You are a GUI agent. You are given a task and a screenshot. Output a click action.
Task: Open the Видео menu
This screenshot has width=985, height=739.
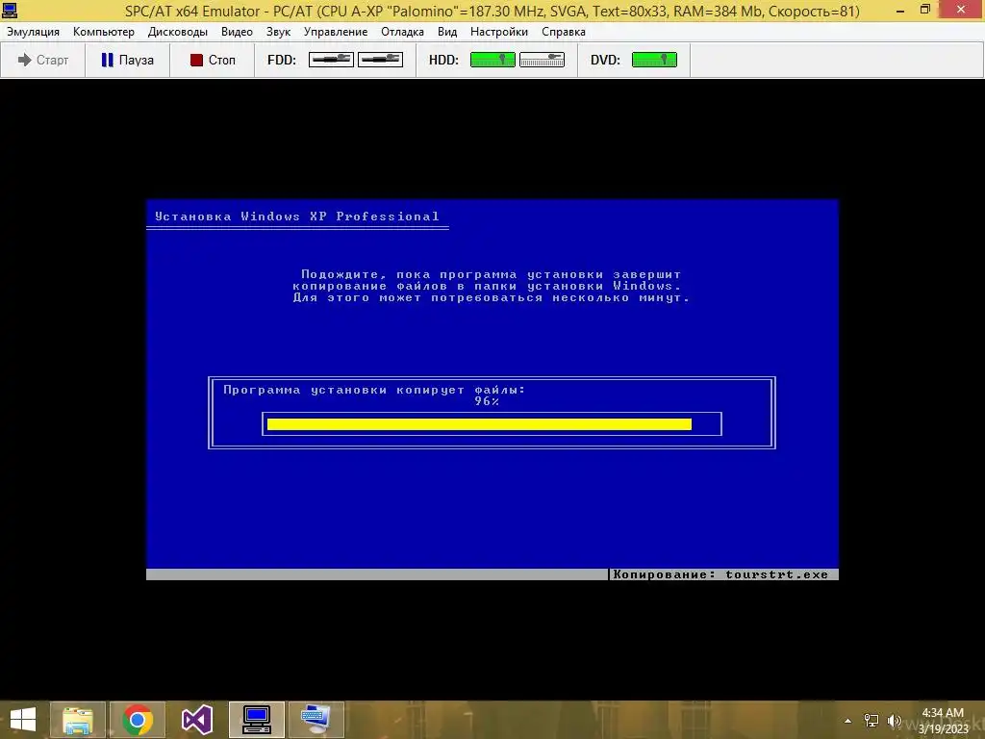tap(237, 32)
